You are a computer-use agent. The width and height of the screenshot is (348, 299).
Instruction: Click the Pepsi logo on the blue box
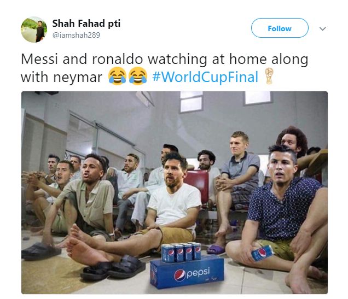click(x=192, y=274)
